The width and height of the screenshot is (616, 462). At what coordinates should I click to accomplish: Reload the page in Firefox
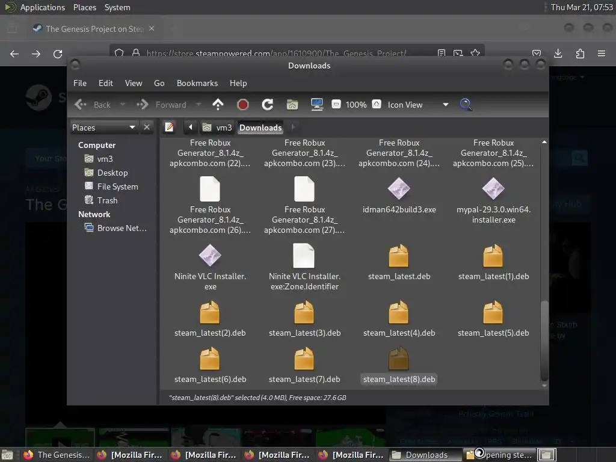click(58, 54)
